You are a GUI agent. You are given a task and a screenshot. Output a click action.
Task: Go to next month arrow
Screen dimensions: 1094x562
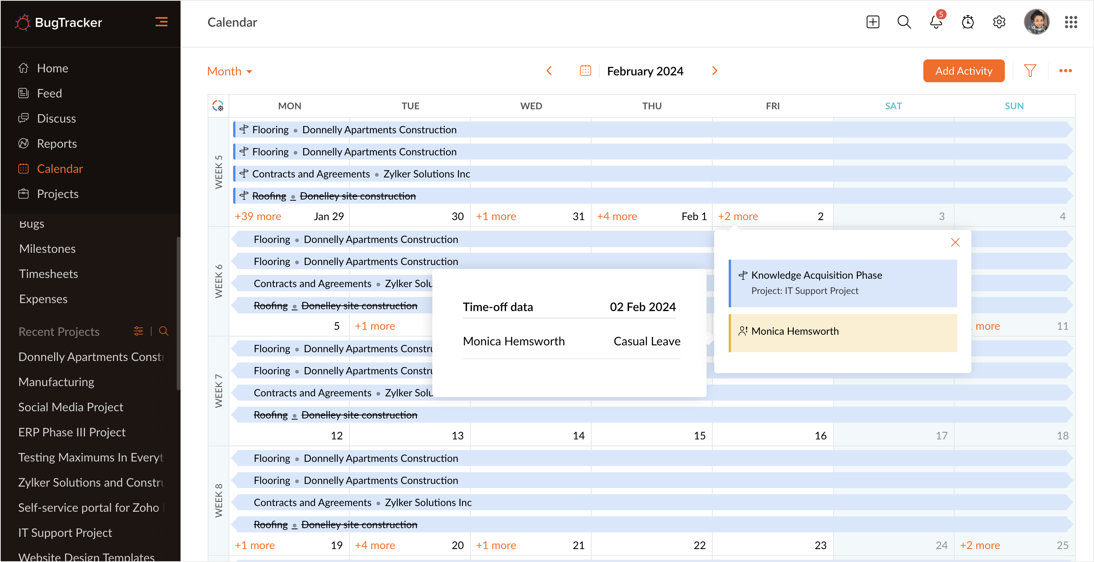(x=714, y=71)
